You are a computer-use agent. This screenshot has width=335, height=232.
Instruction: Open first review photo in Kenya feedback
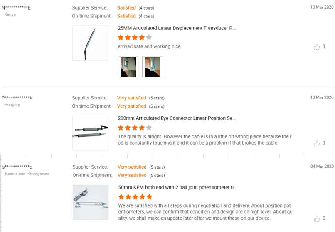pos(128,67)
